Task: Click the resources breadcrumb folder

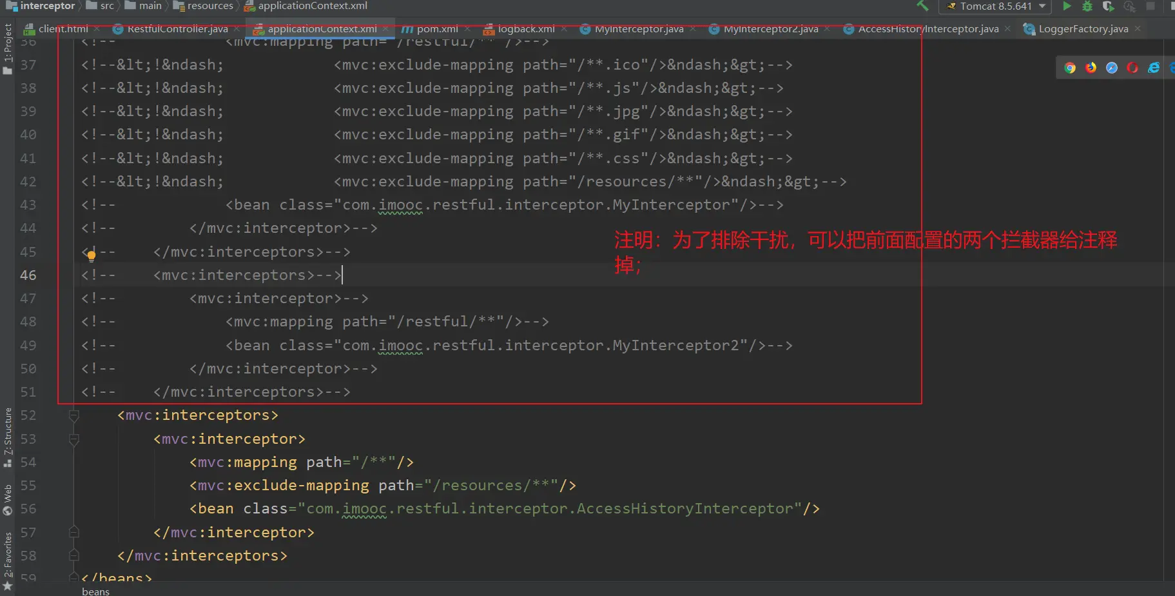Action: coord(209,6)
